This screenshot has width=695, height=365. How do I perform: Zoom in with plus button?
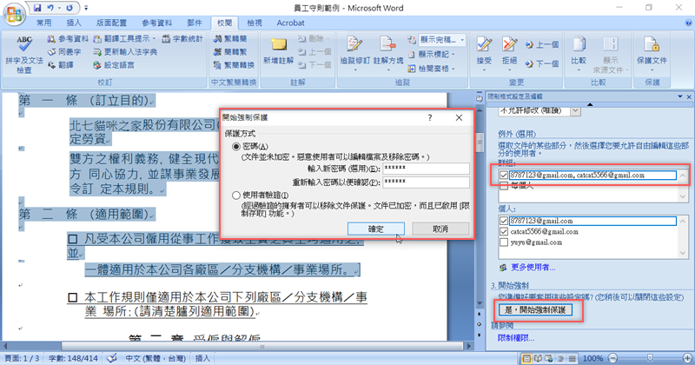pos(687,358)
